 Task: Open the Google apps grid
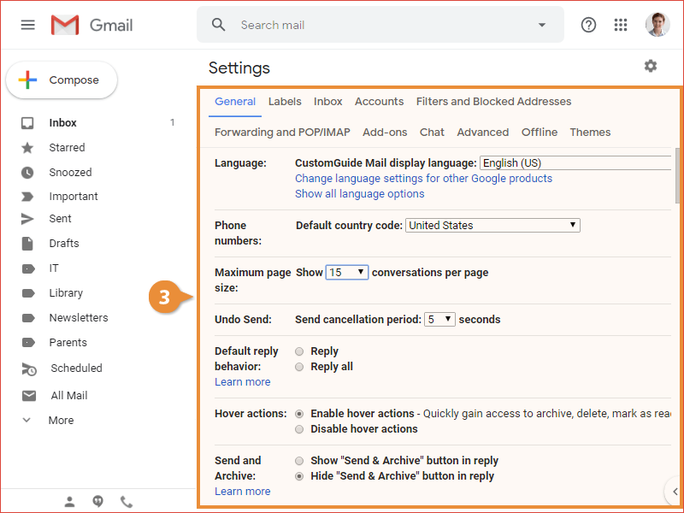pos(621,25)
